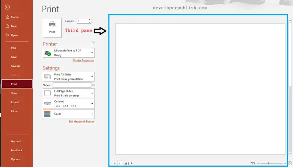The image size is (293, 167).
Task: Open the Account page
Action: coord(16,141)
